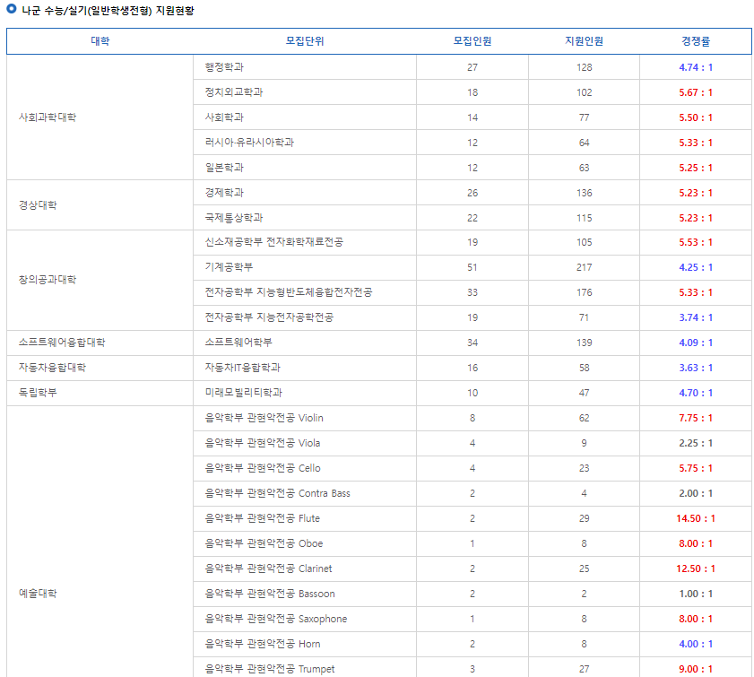Click the 9.00 : 1 ratio value
The image size is (754, 677).
(x=696, y=669)
